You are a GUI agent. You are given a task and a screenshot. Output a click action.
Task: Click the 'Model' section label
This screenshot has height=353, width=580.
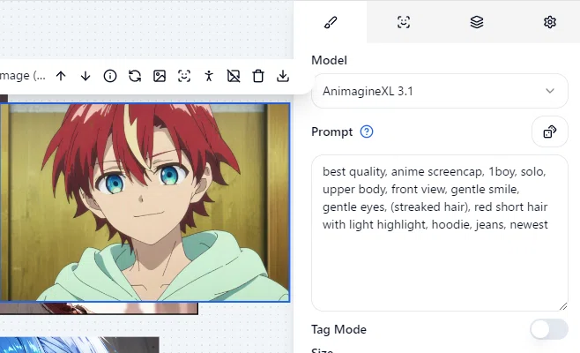[329, 60]
